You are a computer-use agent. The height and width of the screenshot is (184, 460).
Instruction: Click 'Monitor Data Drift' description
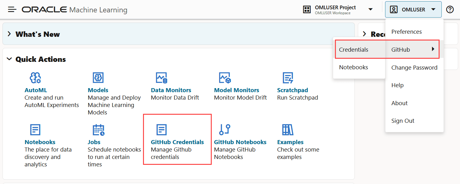pyautogui.click(x=175, y=98)
